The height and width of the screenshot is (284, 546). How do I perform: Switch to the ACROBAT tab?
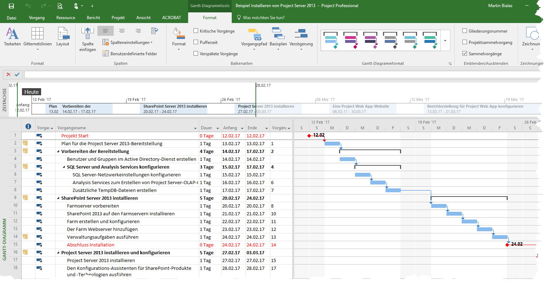tap(171, 18)
